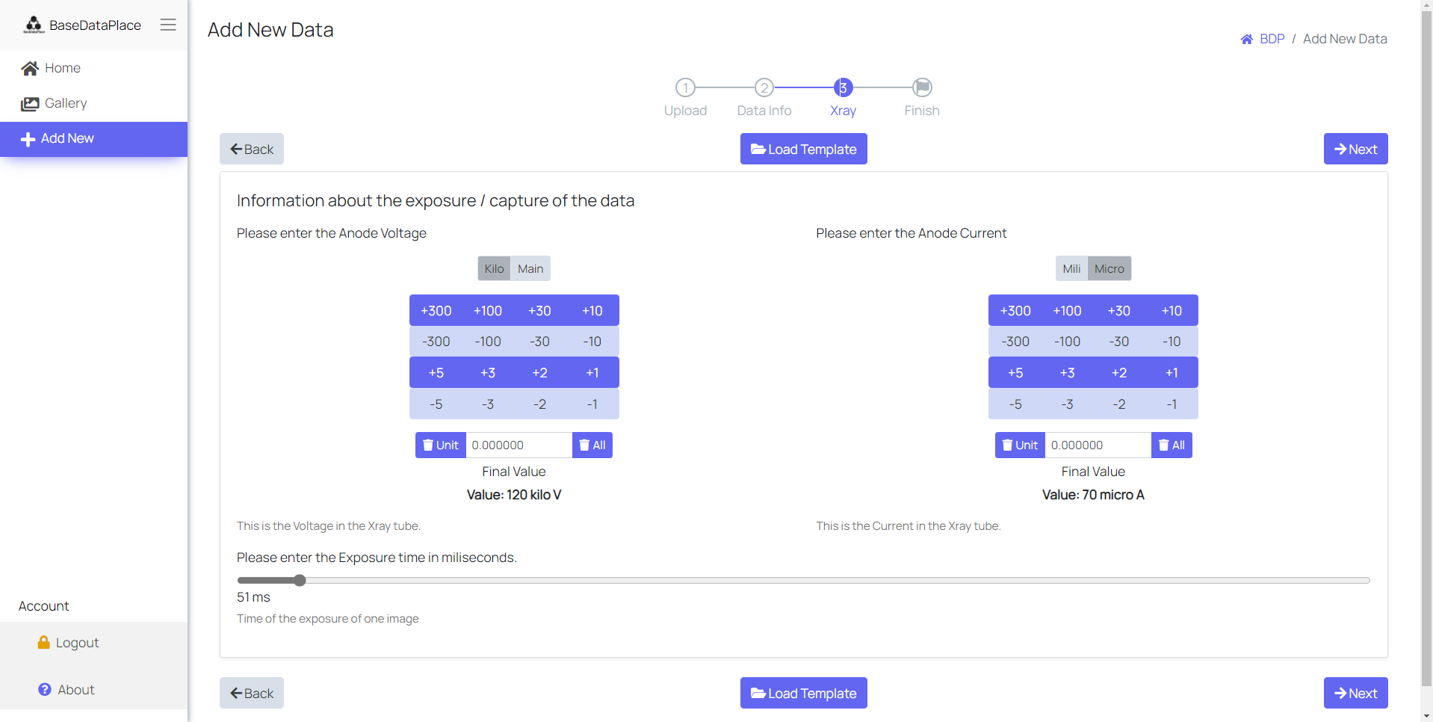
Task: Click the BaseDataPlace logo icon
Action: 34,25
